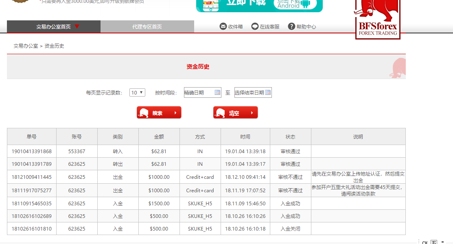Viewport: 453px width, 244px height.
Task: Switch to the 代理专区首页 tab
Action: click(x=147, y=26)
